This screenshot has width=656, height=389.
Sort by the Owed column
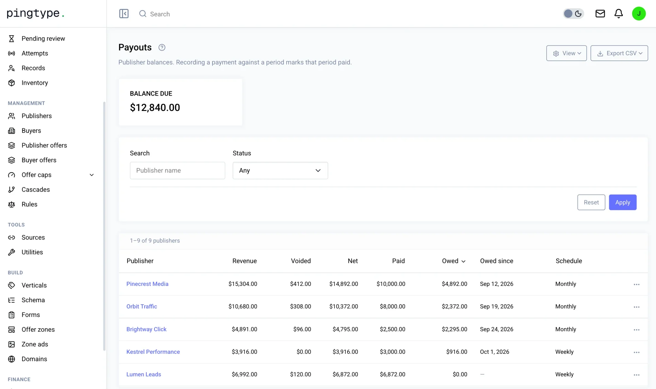point(453,261)
